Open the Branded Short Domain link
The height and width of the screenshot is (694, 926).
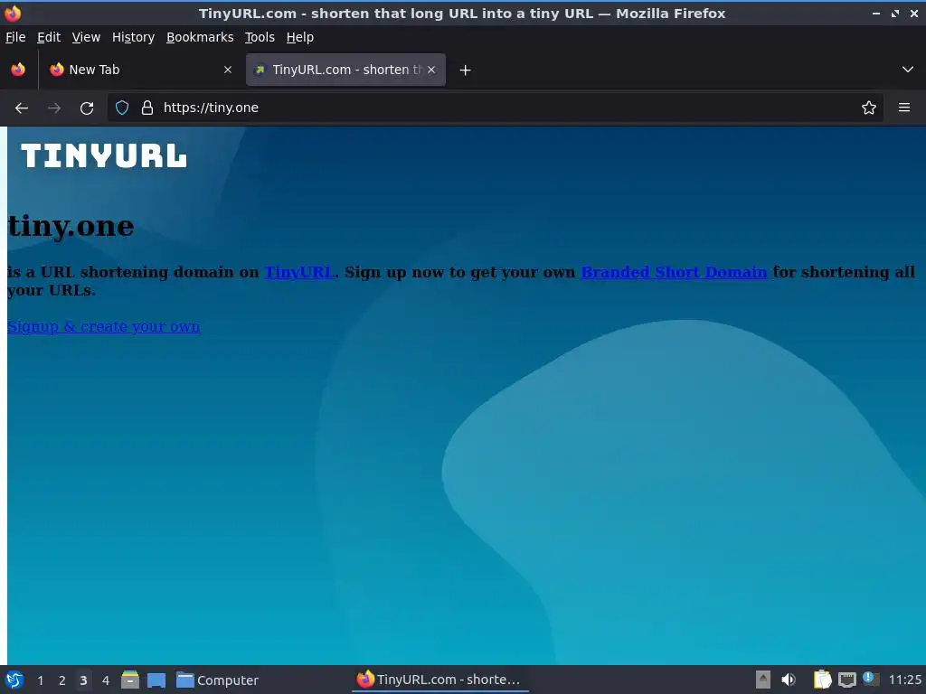point(674,272)
